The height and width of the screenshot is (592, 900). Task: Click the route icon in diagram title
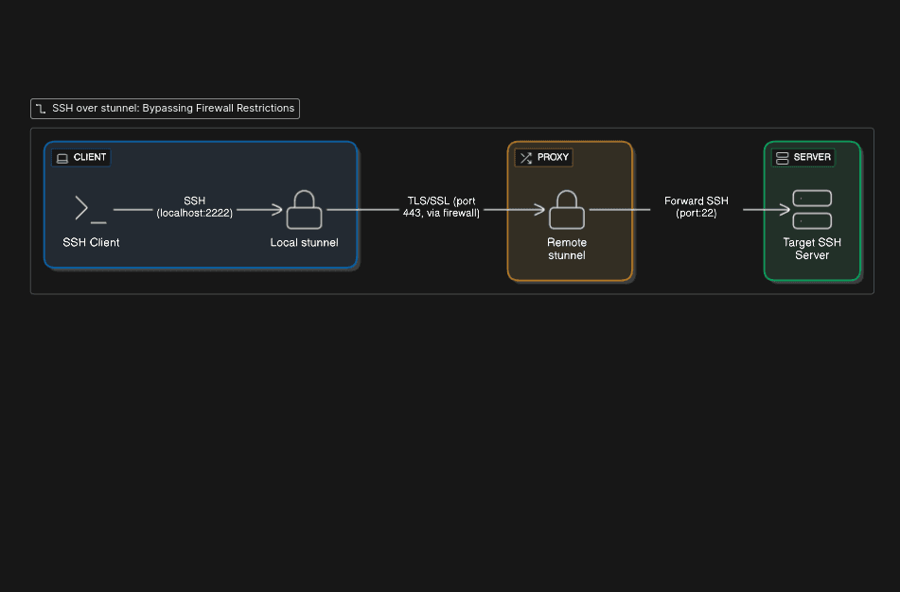41,109
